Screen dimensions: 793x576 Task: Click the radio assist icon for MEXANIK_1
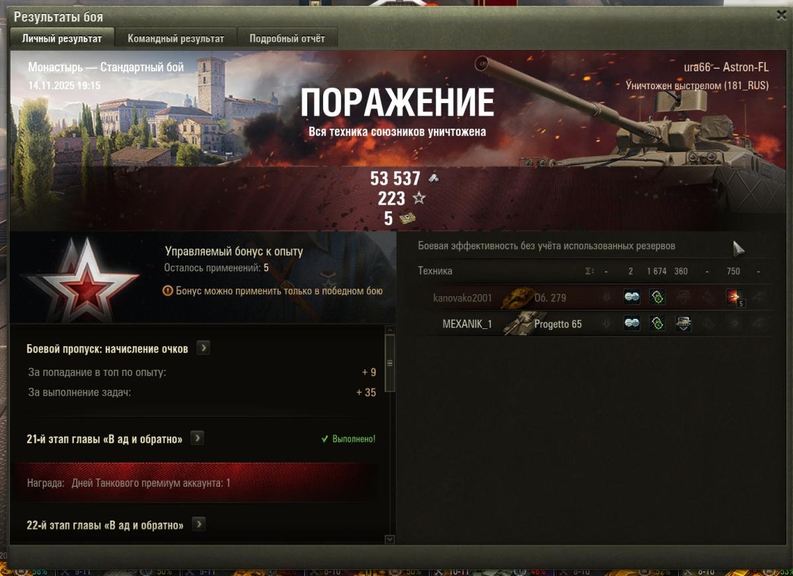[x=657, y=324]
